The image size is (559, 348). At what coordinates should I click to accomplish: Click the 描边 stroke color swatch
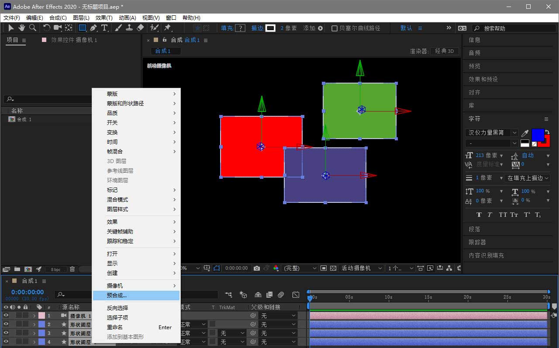click(x=270, y=28)
